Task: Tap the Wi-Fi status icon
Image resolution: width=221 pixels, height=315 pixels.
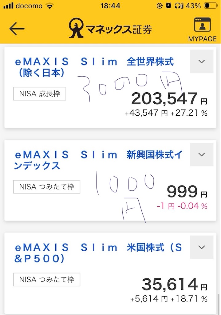Action: [x=49, y=6]
